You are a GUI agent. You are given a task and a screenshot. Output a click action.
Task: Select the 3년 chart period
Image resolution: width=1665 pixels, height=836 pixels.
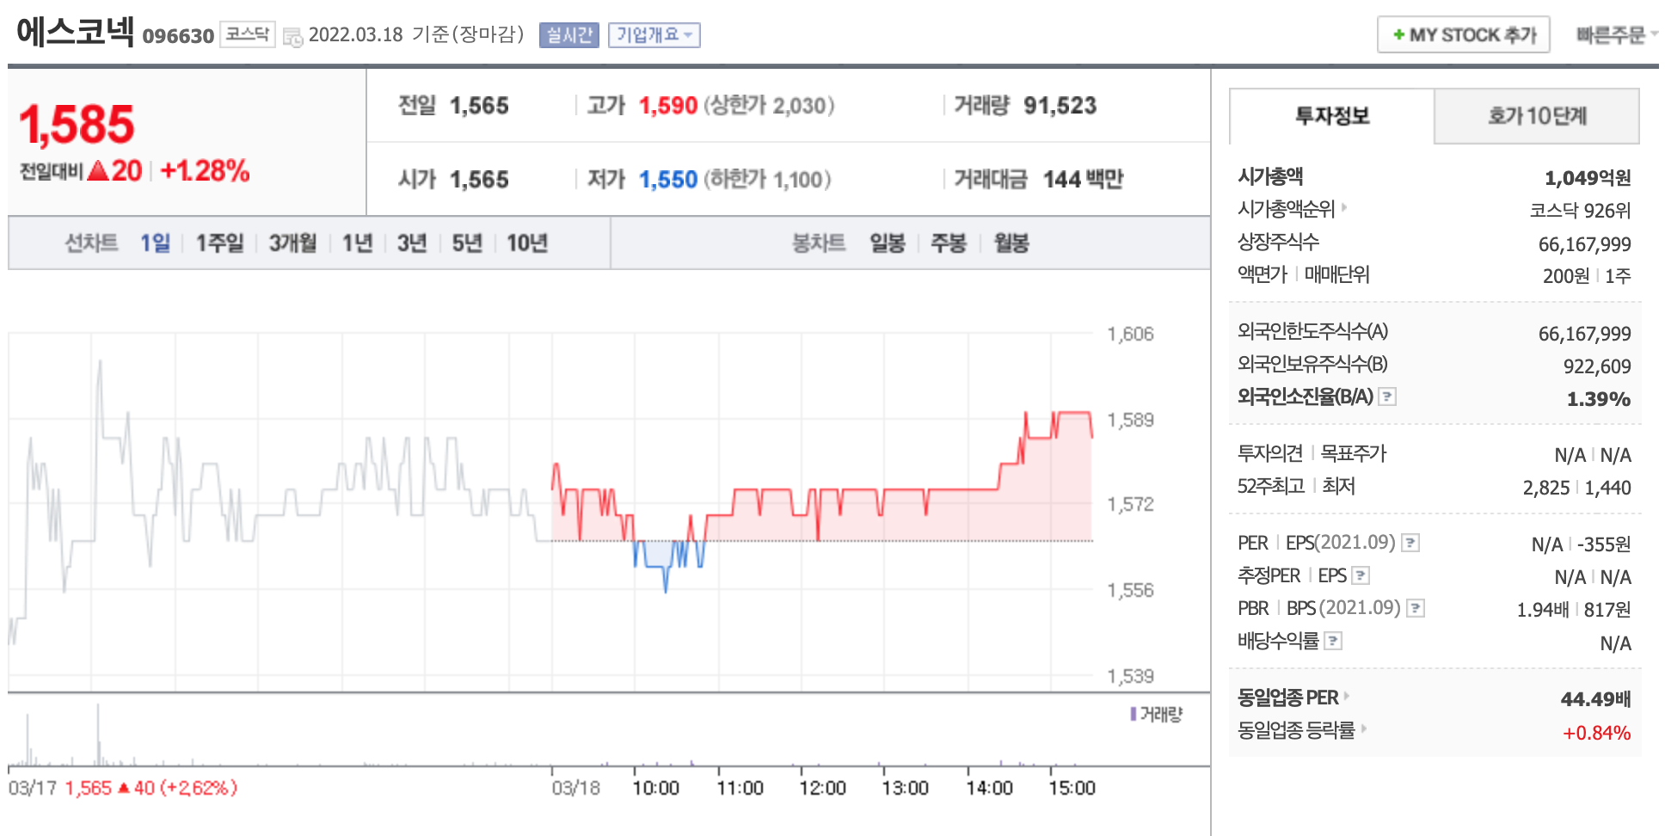[x=412, y=243]
